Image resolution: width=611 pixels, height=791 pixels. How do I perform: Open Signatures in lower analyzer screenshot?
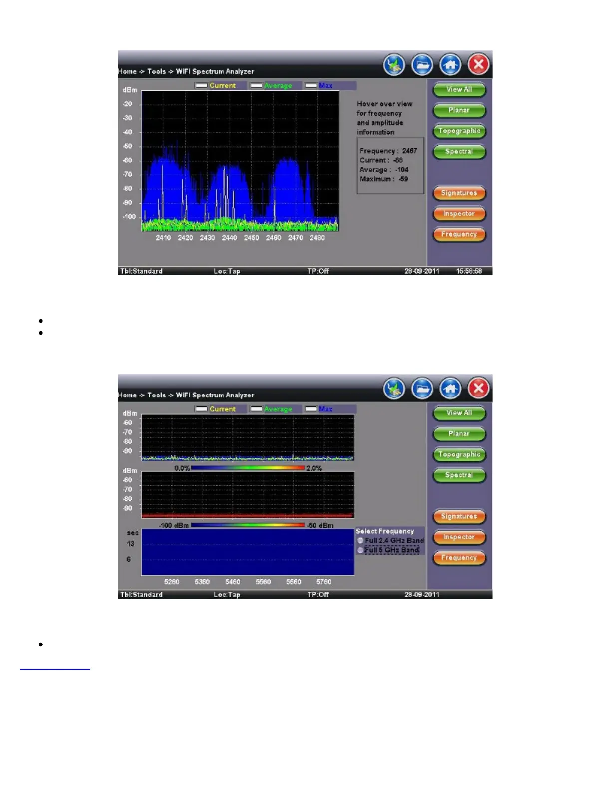click(459, 517)
